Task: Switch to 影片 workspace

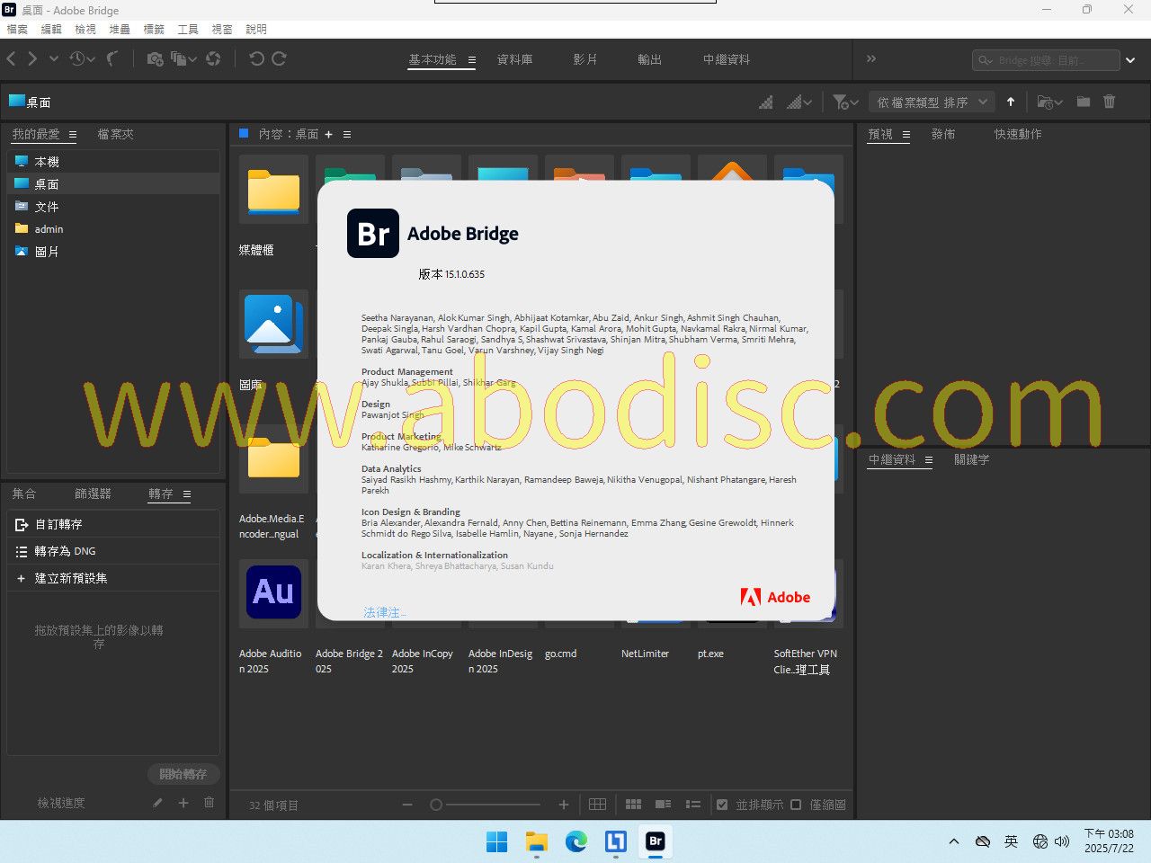Action: click(585, 59)
